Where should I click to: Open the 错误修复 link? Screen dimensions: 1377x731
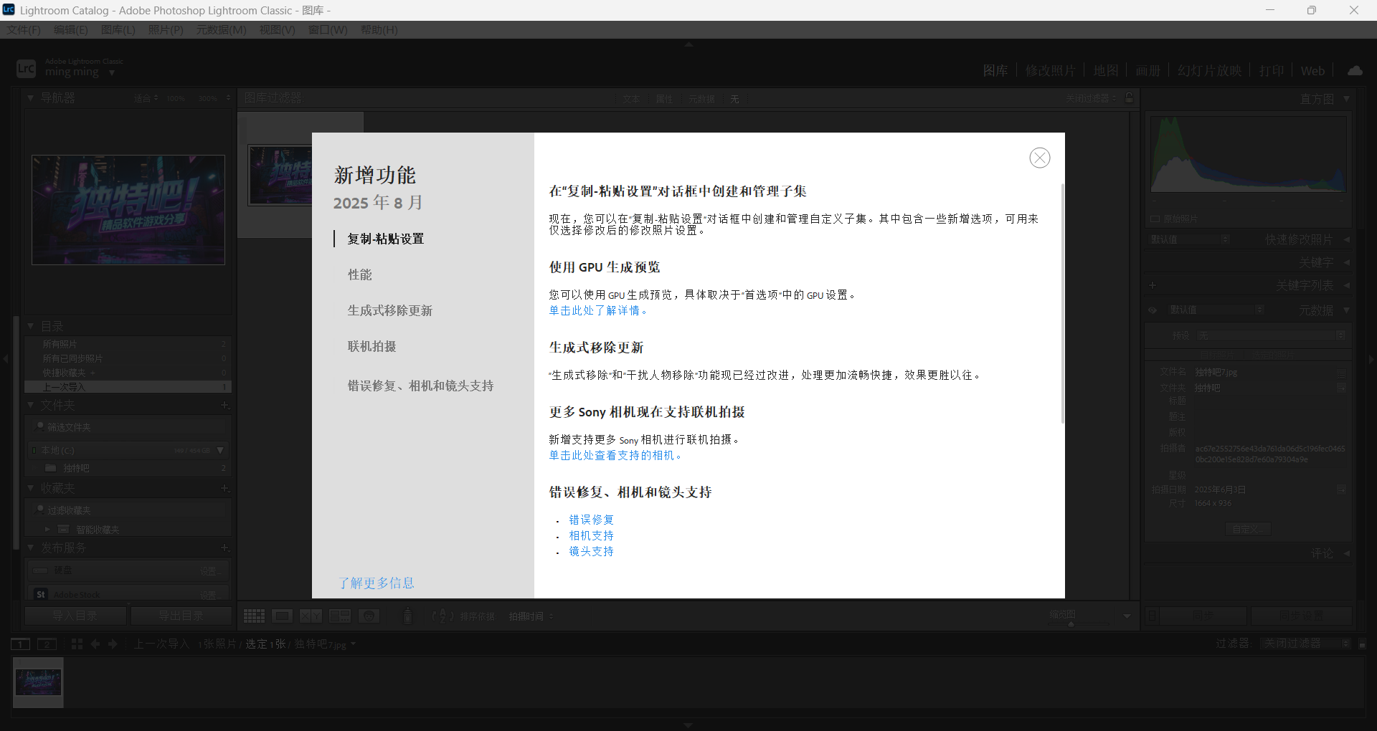[592, 520]
